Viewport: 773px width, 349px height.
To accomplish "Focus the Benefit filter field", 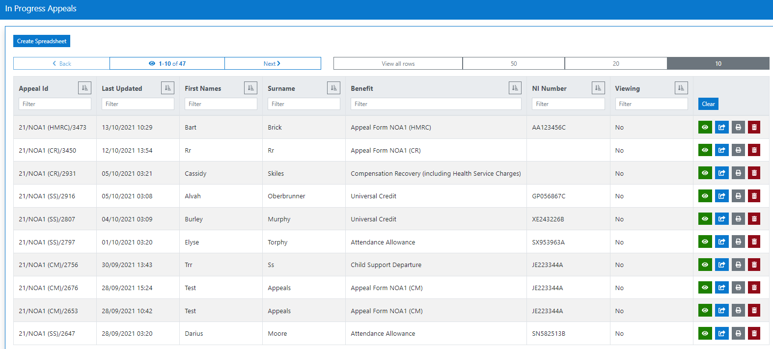I will (436, 104).
